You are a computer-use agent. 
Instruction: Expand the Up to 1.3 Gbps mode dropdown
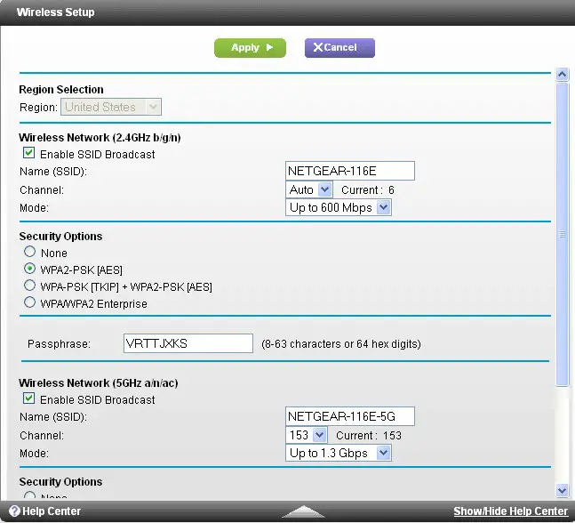pos(339,453)
